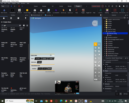Set F3X move axes to Local
The width and height of the screenshot is (129, 103).
coord(44,59)
